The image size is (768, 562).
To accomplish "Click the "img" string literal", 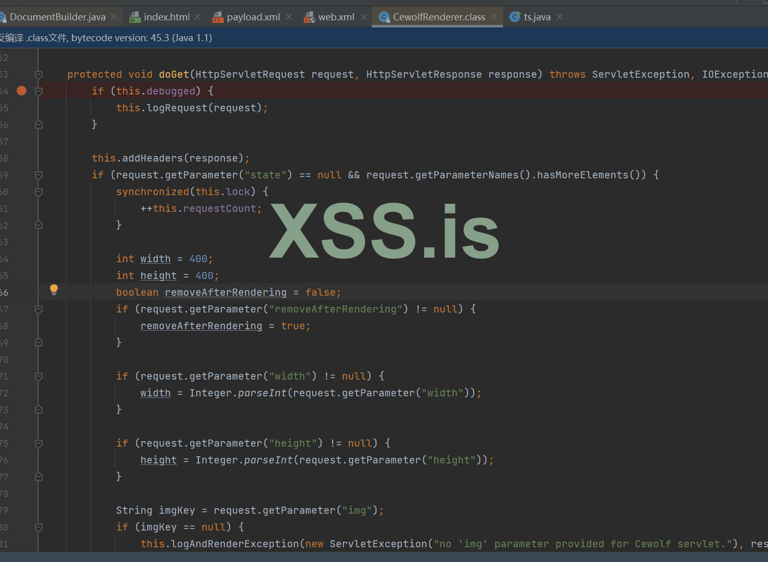I will click(x=357, y=511).
